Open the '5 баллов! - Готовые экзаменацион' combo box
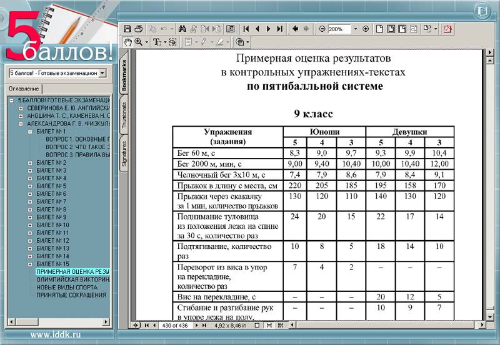 tap(57, 73)
